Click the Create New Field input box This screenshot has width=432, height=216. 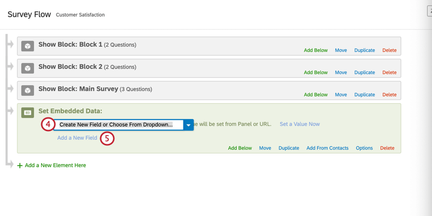[118, 125]
